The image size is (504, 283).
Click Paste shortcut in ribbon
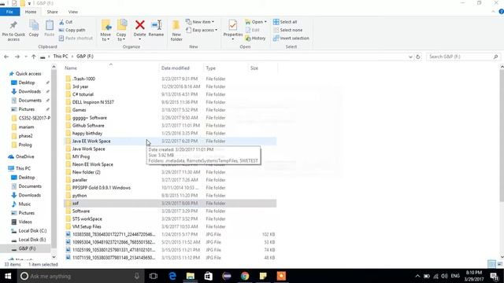76,38
